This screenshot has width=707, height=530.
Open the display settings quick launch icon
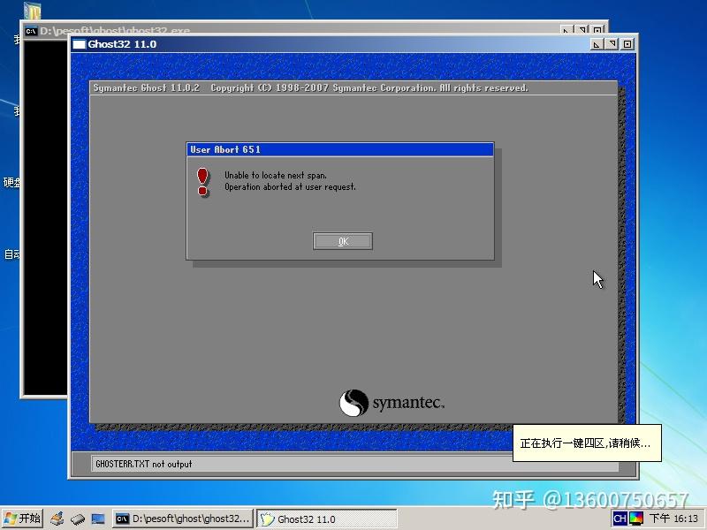coord(97,519)
